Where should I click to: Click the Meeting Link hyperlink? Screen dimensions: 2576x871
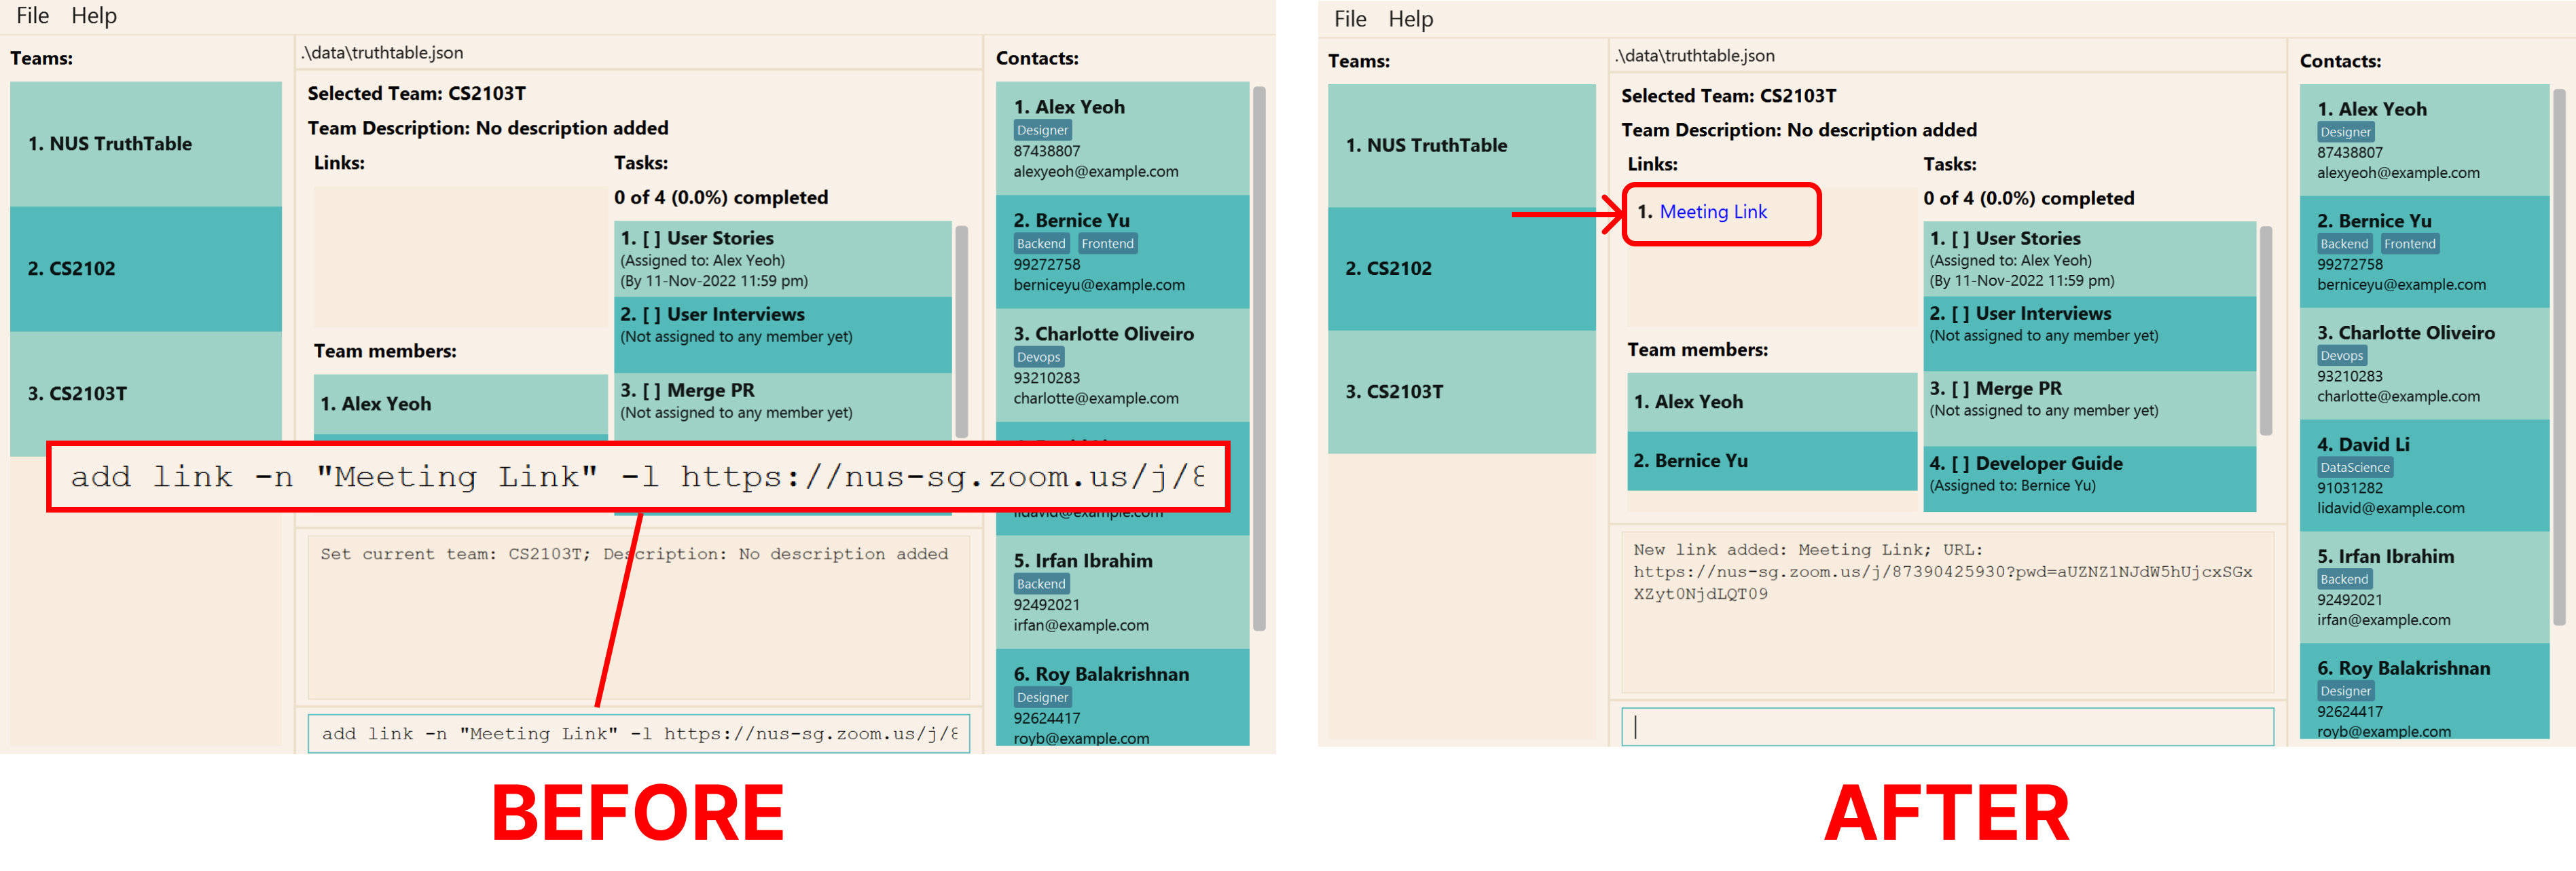pos(1712,212)
